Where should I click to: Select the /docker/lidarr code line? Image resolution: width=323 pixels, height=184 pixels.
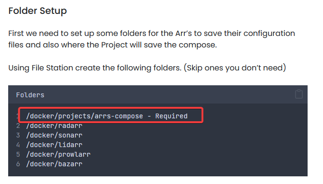(x=54, y=145)
